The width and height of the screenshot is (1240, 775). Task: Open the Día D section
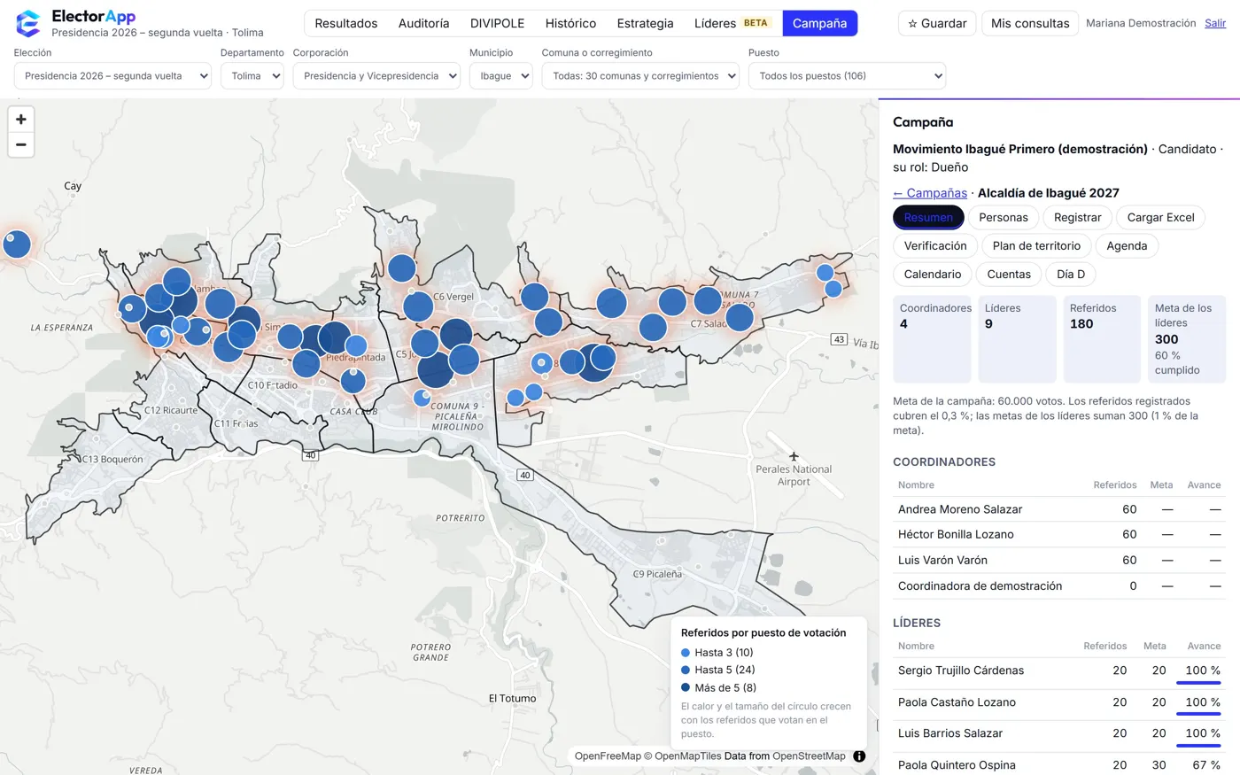(x=1071, y=275)
